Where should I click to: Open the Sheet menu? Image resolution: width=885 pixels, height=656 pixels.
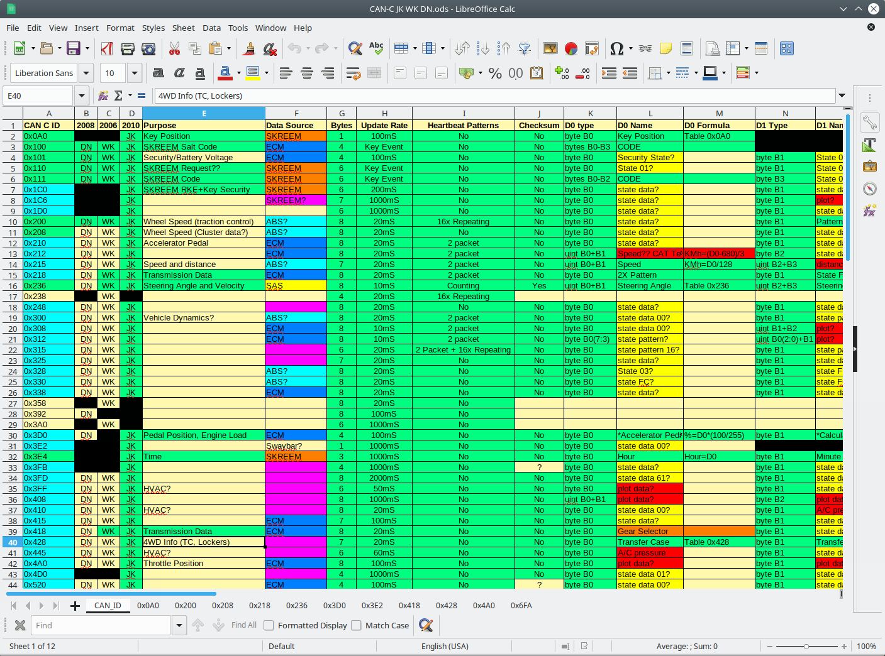coord(183,28)
